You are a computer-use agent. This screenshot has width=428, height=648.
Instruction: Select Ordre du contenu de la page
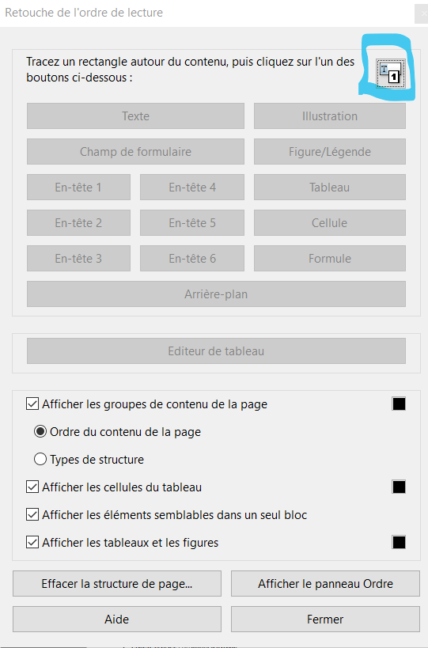tap(40, 432)
